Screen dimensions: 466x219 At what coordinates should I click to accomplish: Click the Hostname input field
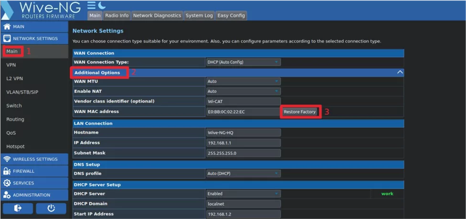[243, 132]
